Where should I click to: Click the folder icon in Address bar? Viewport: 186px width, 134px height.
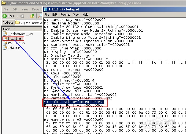pyautogui.click(x=18, y=23)
